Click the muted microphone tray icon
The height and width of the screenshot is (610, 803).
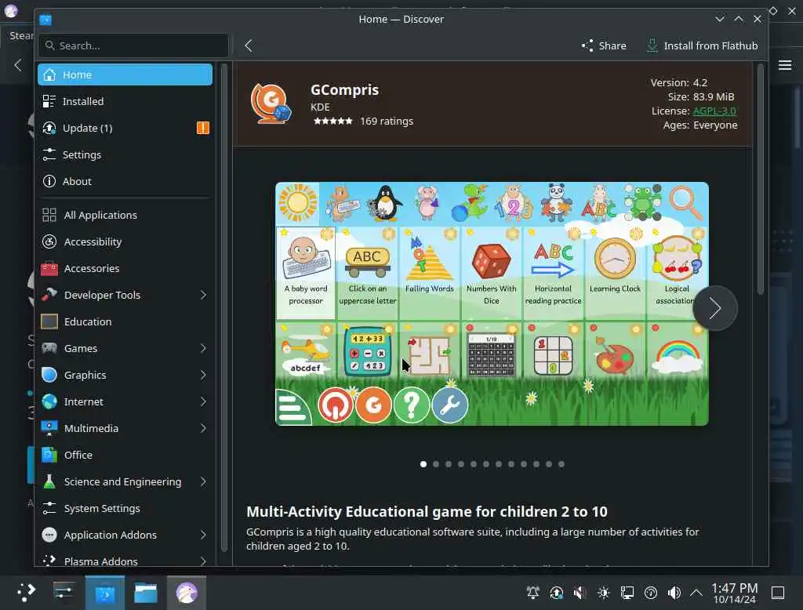pyautogui.click(x=580, y=593)
